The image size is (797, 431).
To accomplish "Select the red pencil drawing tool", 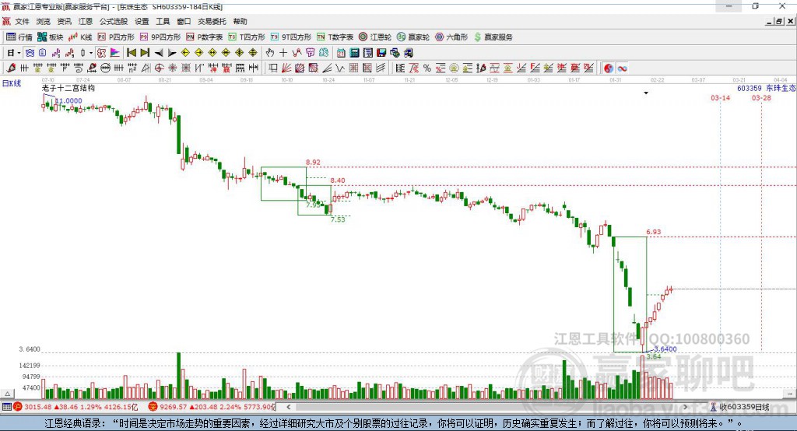I will tap(11, 68).
